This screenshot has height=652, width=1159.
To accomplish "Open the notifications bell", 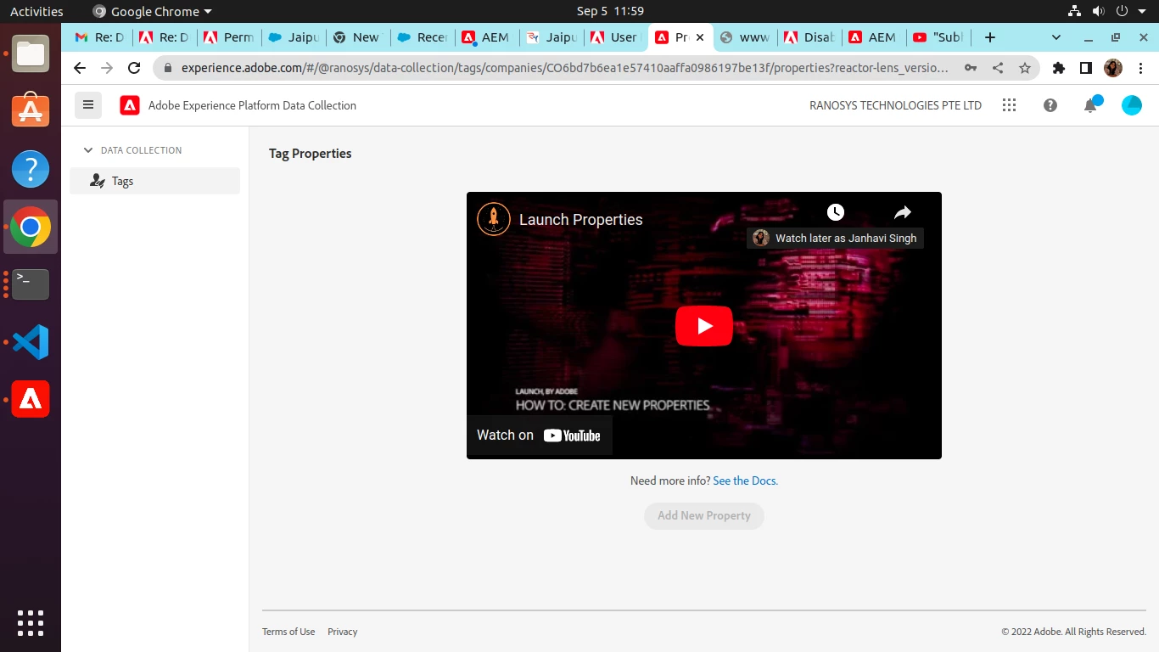I will (1091, 104).
